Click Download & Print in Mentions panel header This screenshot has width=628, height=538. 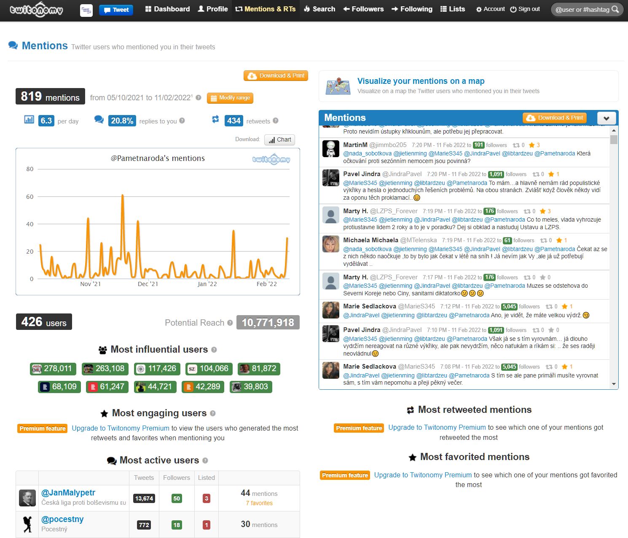(555, 118)
